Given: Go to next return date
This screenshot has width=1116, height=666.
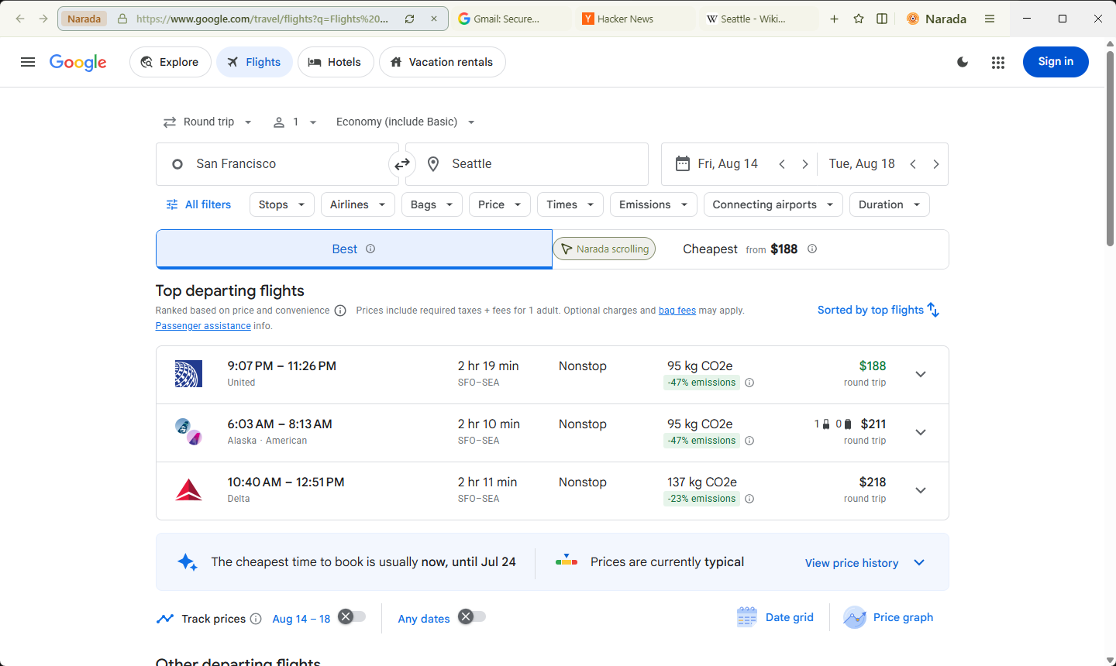Looking at the screenshot, I should pyautogui.click(x=936, y=164).
